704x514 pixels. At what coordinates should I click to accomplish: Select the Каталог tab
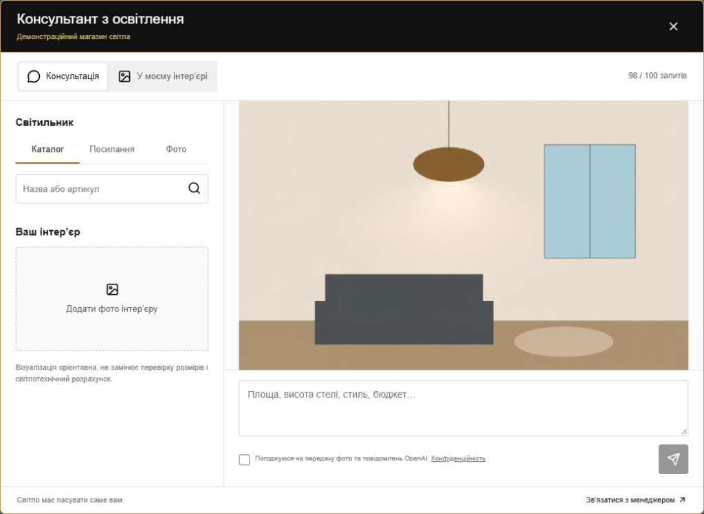[47, 150]
